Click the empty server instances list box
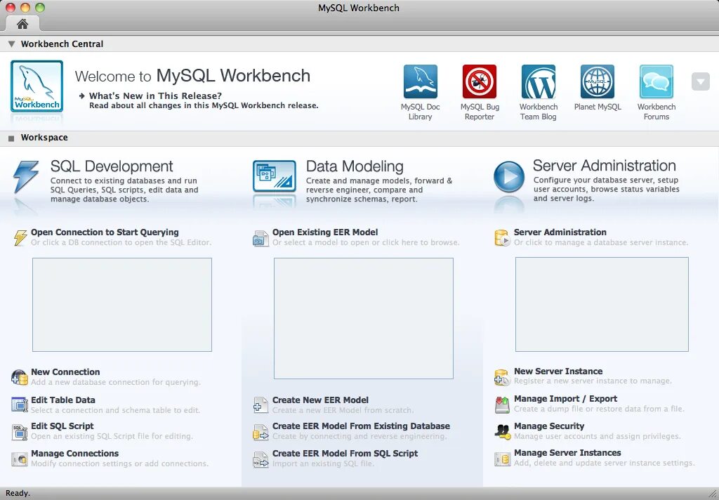719x500 pixels. tap(602, 304)
